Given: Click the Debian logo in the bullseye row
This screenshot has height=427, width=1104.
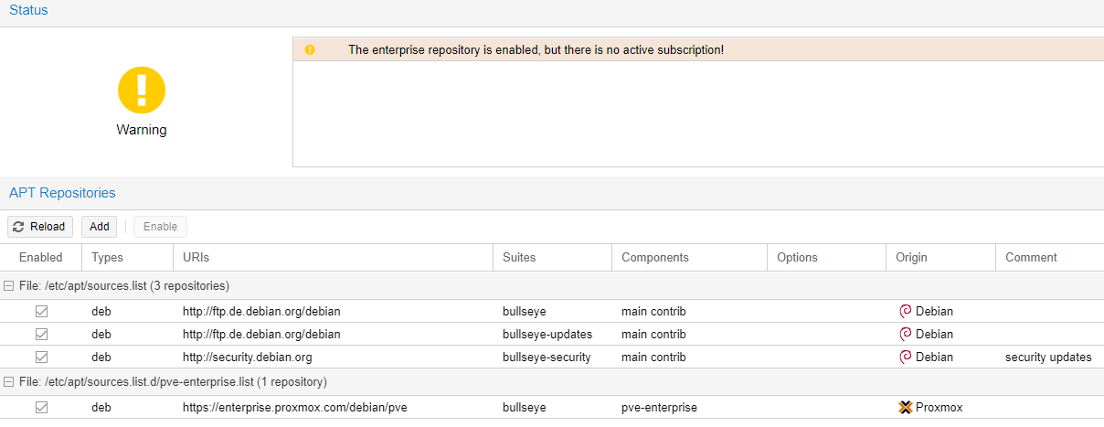Looking at the screenshot, I should pos(906,311).
